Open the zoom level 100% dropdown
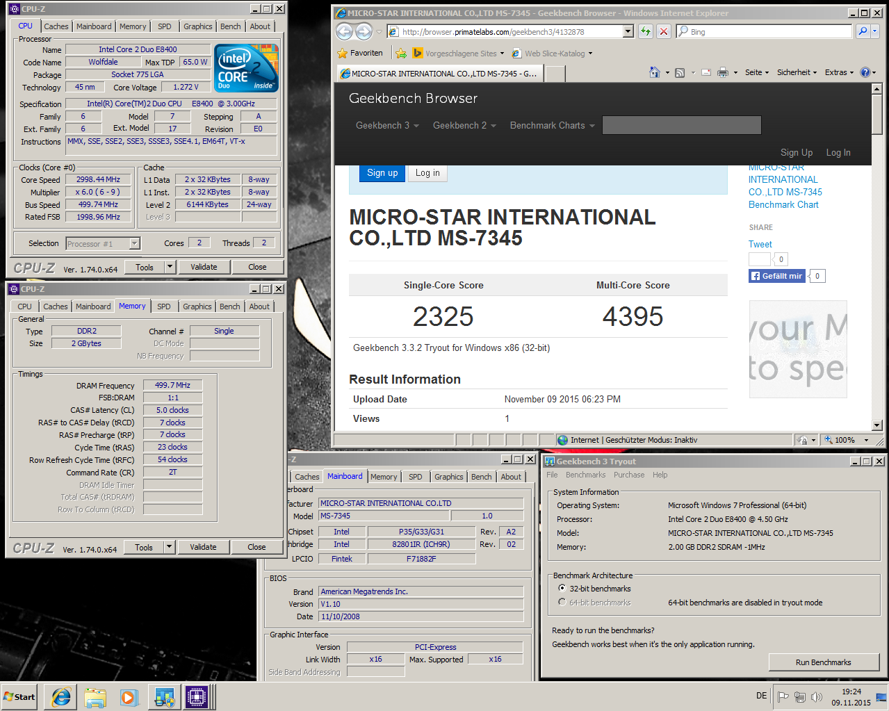 pos(866,440)
